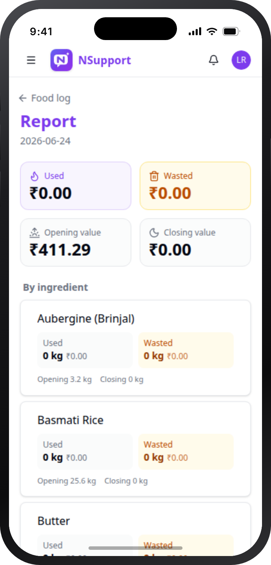The height and width of the screenshot is (565, 271).
Task: Click the trash icon in Wasted card
Action: [x=154, y=176]
